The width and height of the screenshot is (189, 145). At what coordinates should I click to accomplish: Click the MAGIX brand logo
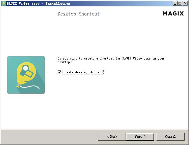(173, 13)
